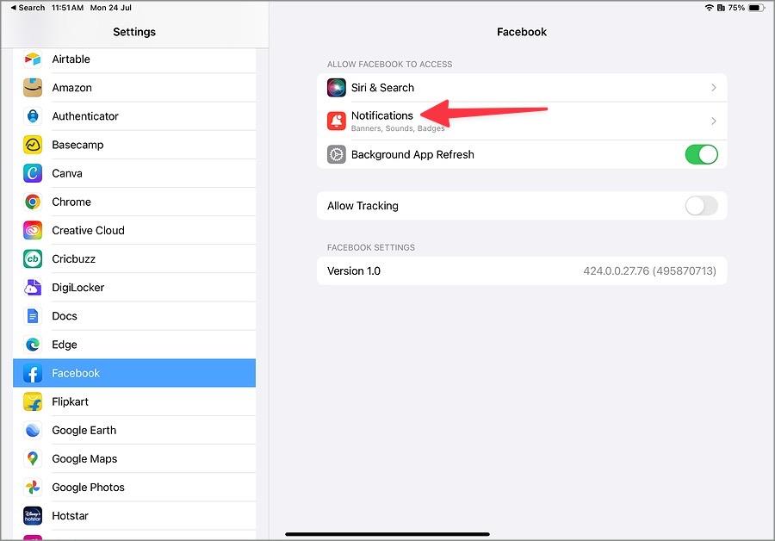
Task: Tap the Google Earth app icon
Action: click(33, 430)
